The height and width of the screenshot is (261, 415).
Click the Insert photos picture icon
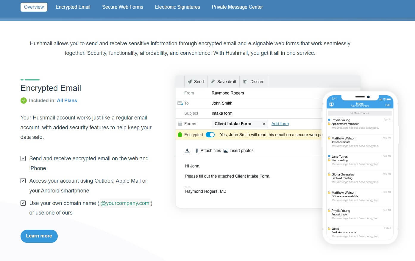(x=226, y=151)
